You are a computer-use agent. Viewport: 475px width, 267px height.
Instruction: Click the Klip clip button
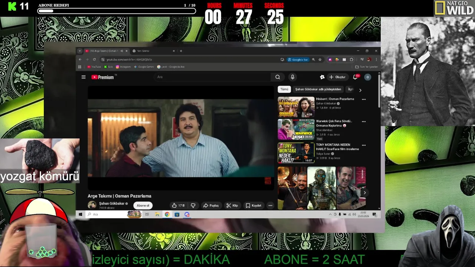tap(232, 205)
